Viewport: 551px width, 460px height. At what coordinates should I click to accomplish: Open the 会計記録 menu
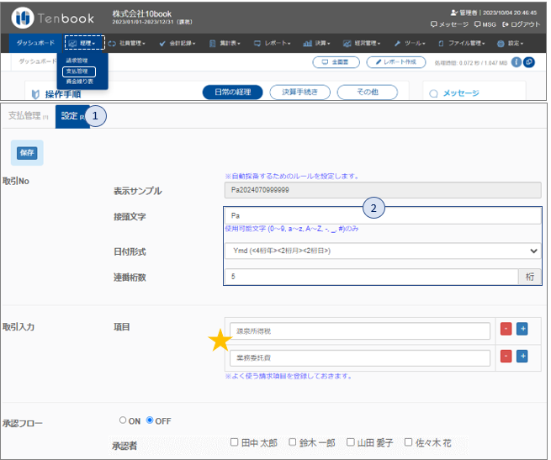click(177, 43)
